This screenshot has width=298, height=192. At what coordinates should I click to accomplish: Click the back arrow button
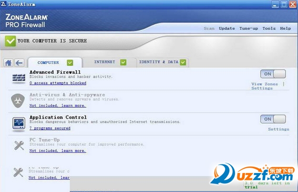[x=19, y=63]
